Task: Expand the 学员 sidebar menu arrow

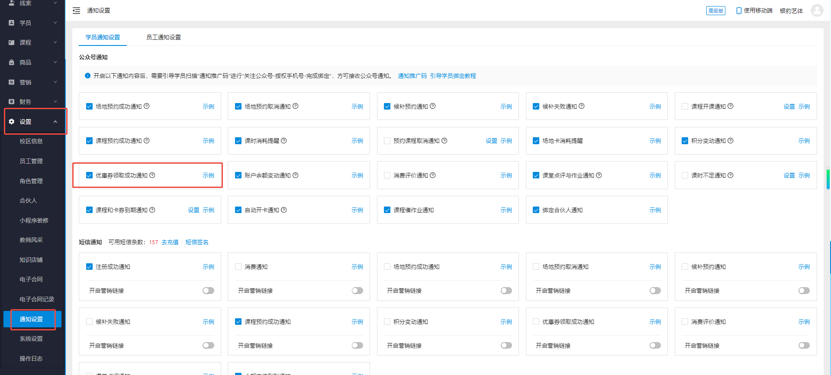Action: (55, 23)
